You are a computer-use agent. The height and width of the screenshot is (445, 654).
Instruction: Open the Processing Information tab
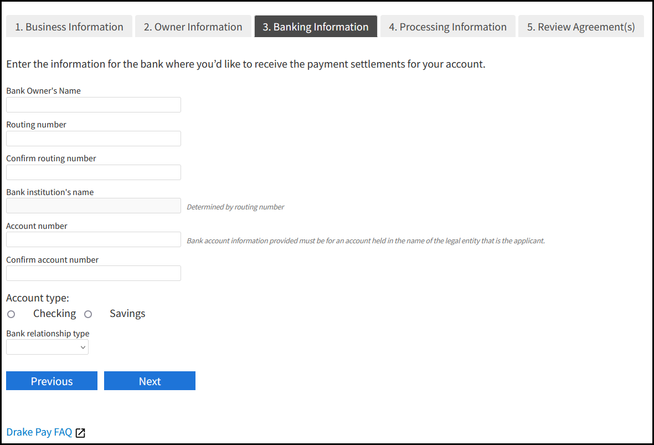[x=447, y=26]
